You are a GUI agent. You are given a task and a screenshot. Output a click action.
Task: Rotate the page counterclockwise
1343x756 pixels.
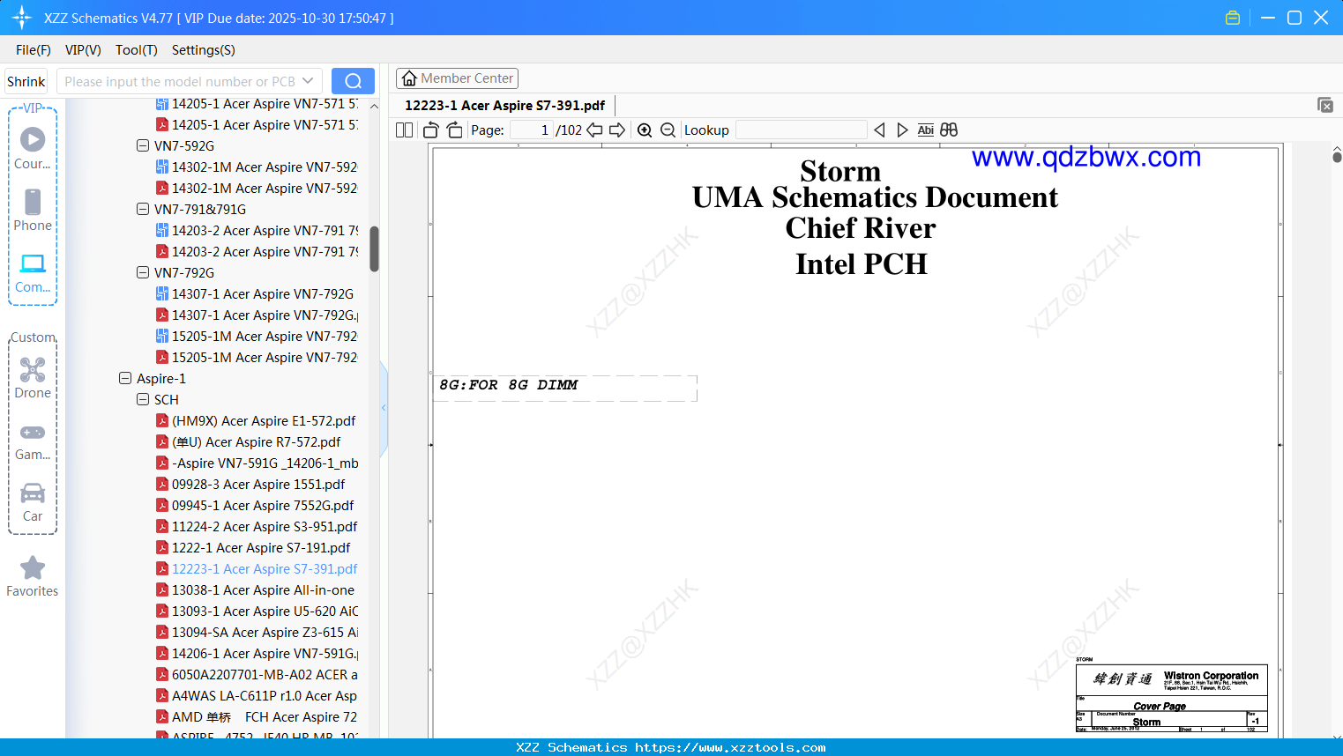431,130
